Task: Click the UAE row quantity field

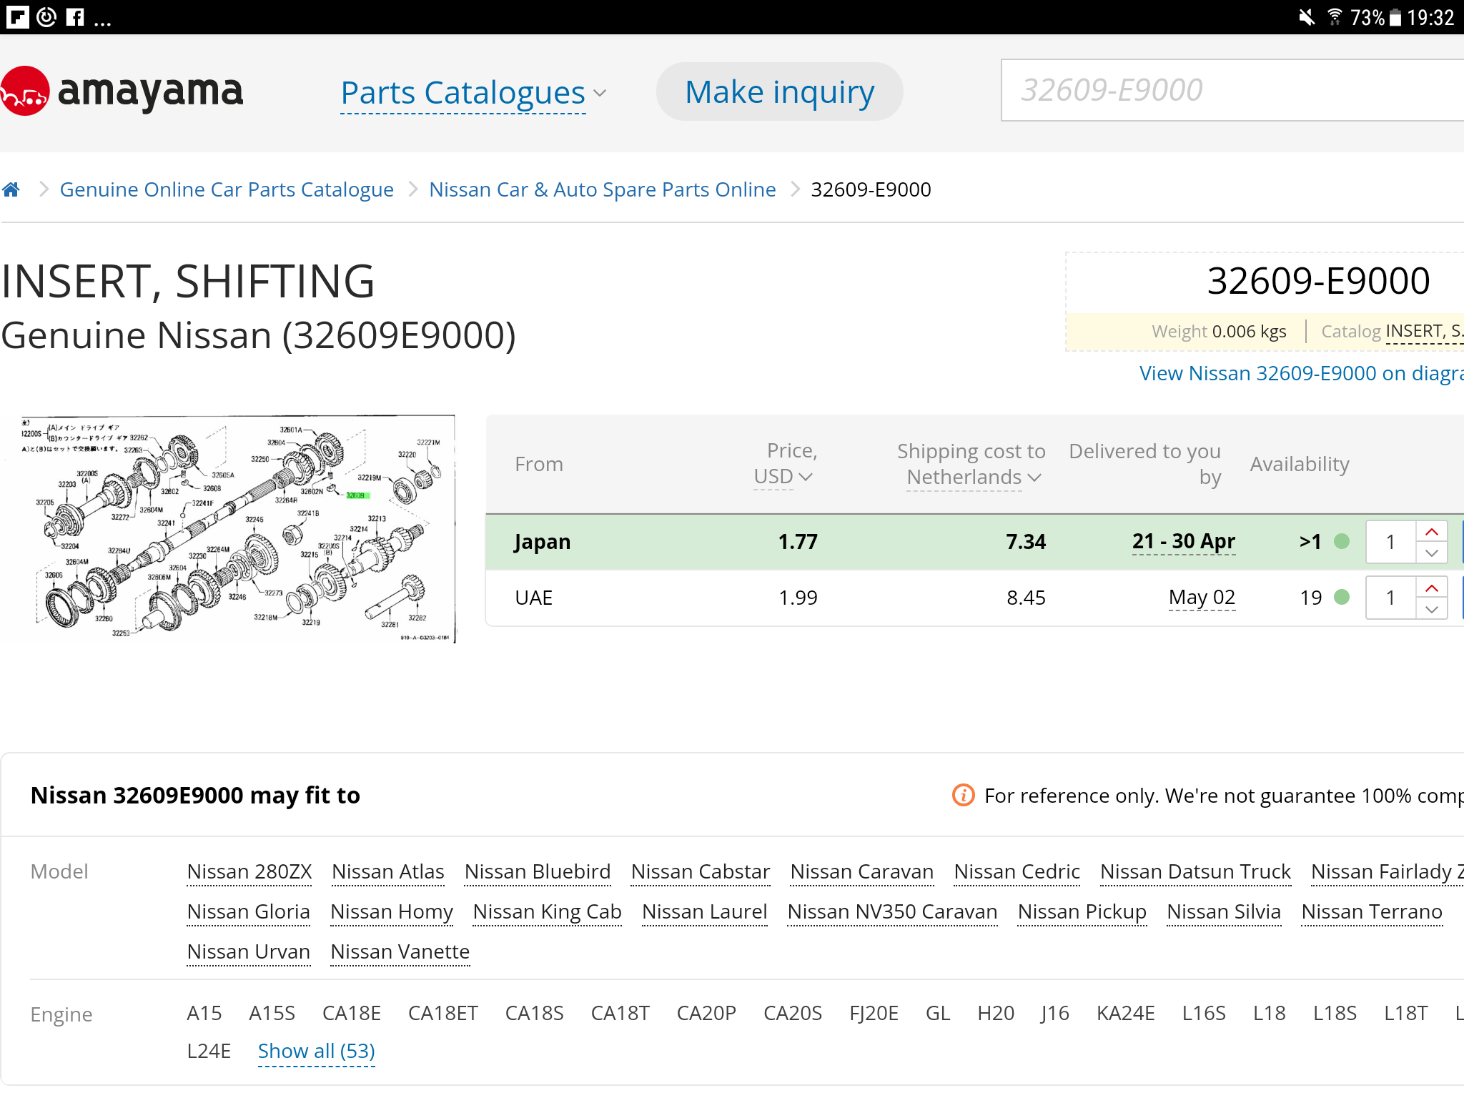Action: [1391, 598]
